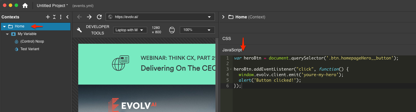Navigate back in the preview browser
Image resolution: width=416 pixels, height=112 pixels.
click(79, 17)
